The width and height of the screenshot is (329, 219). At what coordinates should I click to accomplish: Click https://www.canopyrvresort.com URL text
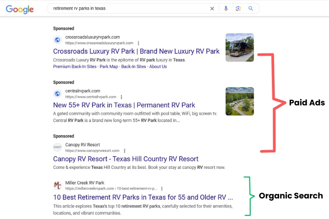click(92, 151)
